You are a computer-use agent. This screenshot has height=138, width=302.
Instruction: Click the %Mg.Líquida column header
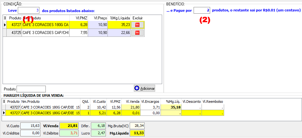[119, 18]
